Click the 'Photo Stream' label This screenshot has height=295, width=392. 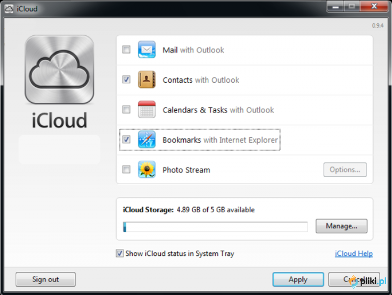click(x=186, y=170)
